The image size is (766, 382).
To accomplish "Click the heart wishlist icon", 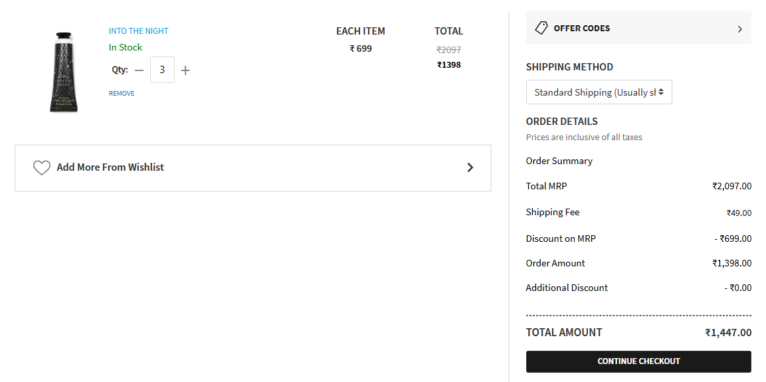I will pos(42,167).
